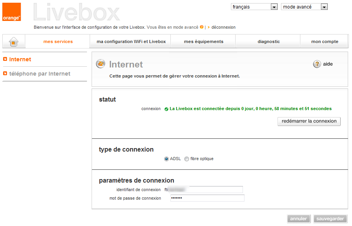Screen dimensions: 352x226
Task: Click the sauvegarder button
Action: [x=330, y=219]
